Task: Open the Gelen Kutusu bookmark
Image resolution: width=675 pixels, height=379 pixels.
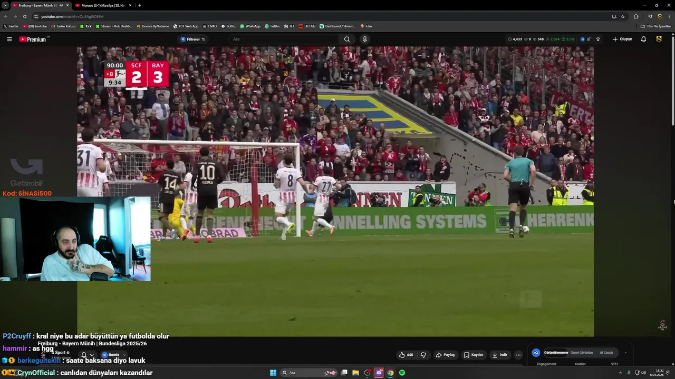Action: click(x=63, y=26)
